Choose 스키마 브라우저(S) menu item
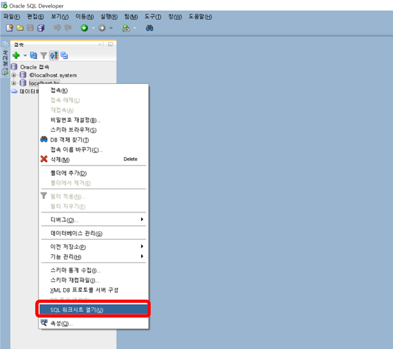 click(x=94, y=130)
